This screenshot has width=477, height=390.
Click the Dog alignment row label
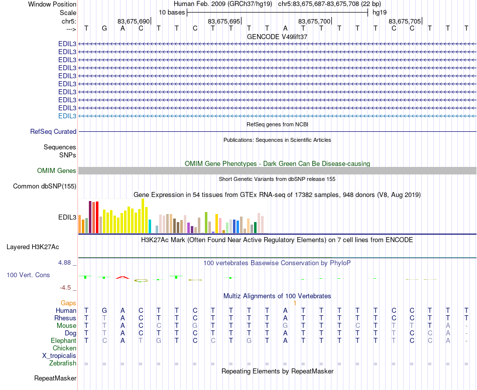pos(71,333)
